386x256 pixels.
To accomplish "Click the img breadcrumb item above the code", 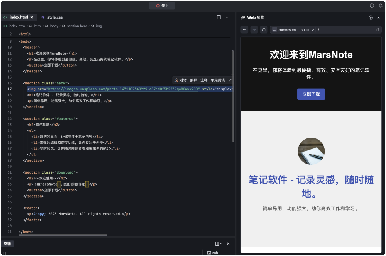I will click(x=99, y=26).
